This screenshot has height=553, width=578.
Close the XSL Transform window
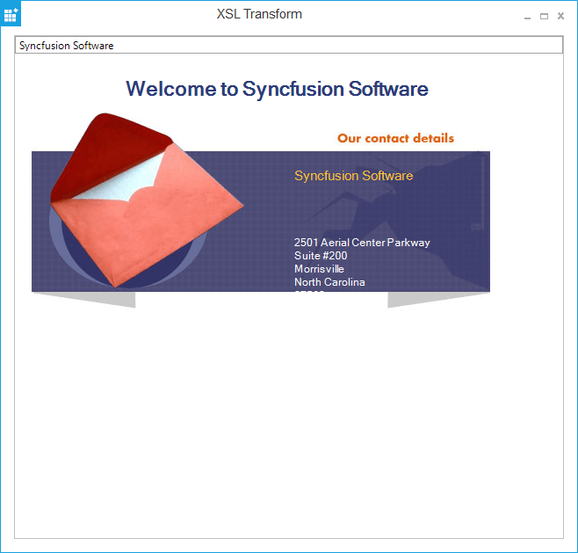560,16
